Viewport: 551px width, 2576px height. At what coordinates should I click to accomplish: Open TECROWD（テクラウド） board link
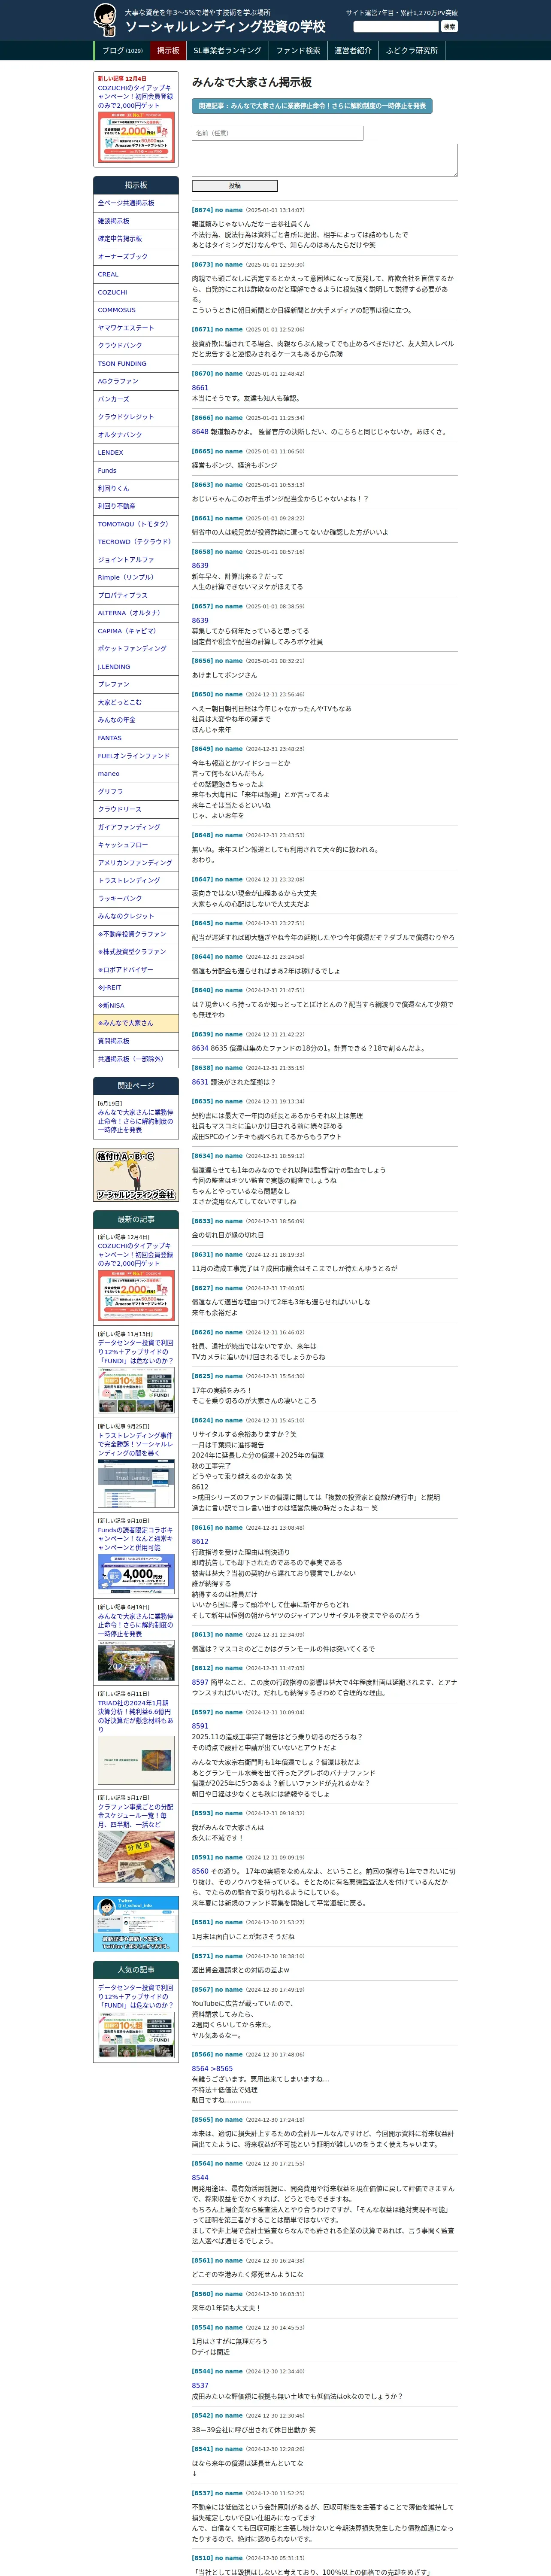(x=136, y=542)
